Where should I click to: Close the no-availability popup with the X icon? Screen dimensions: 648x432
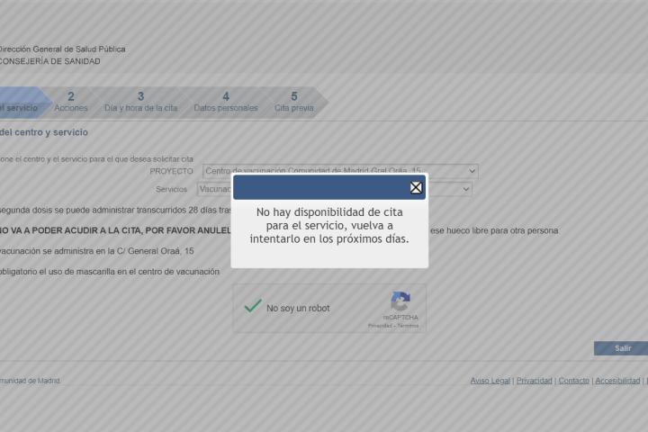point(416,187)
